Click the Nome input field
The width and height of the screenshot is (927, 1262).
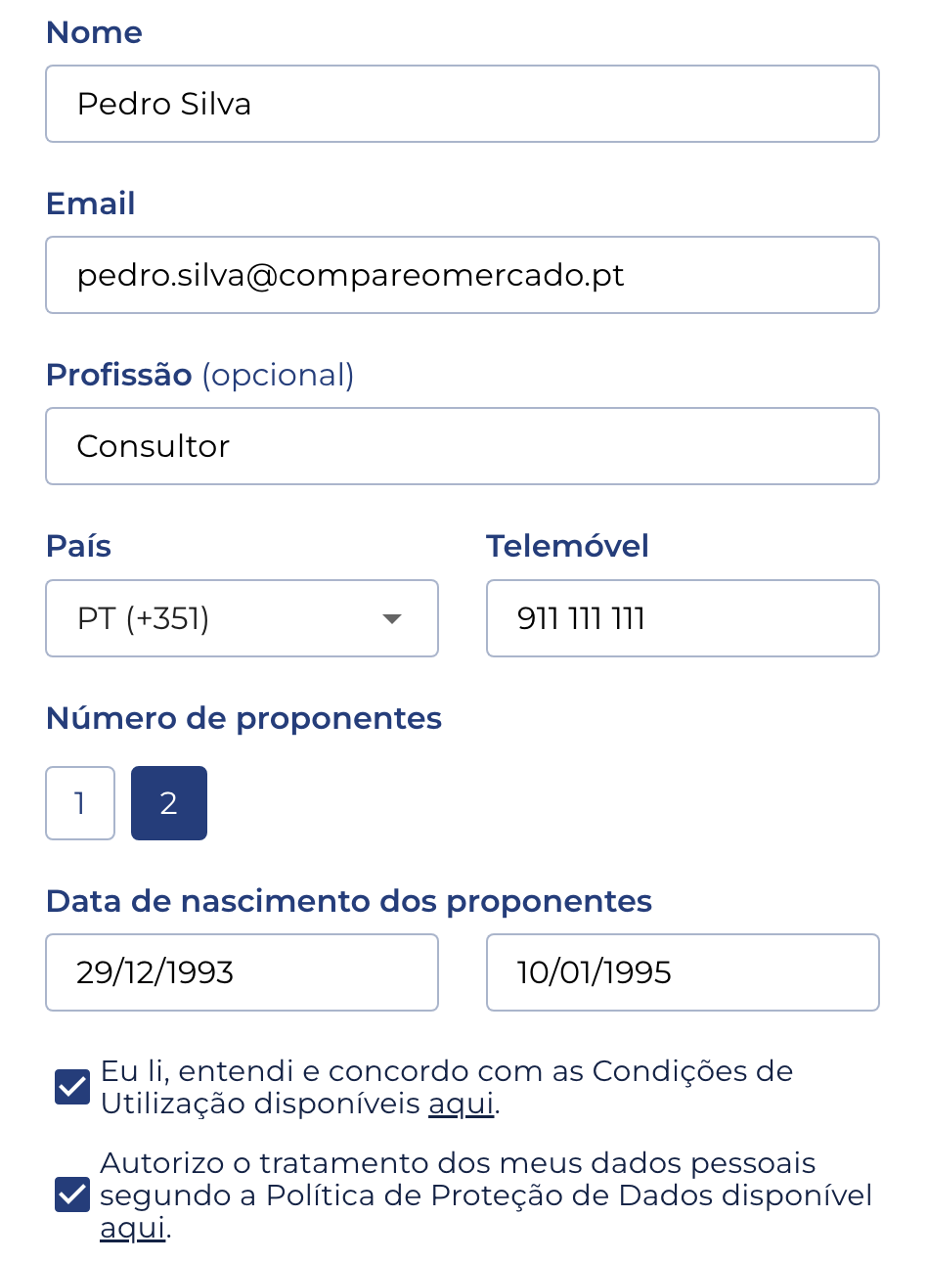pyautogui.click(x=463, y=103)
